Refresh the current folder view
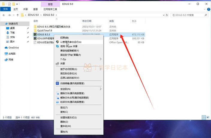The width and height of the screenshot is (211, 138). click(167, 15)
